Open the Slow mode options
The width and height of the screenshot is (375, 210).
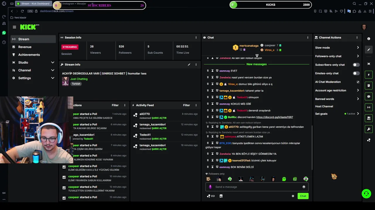337,48
